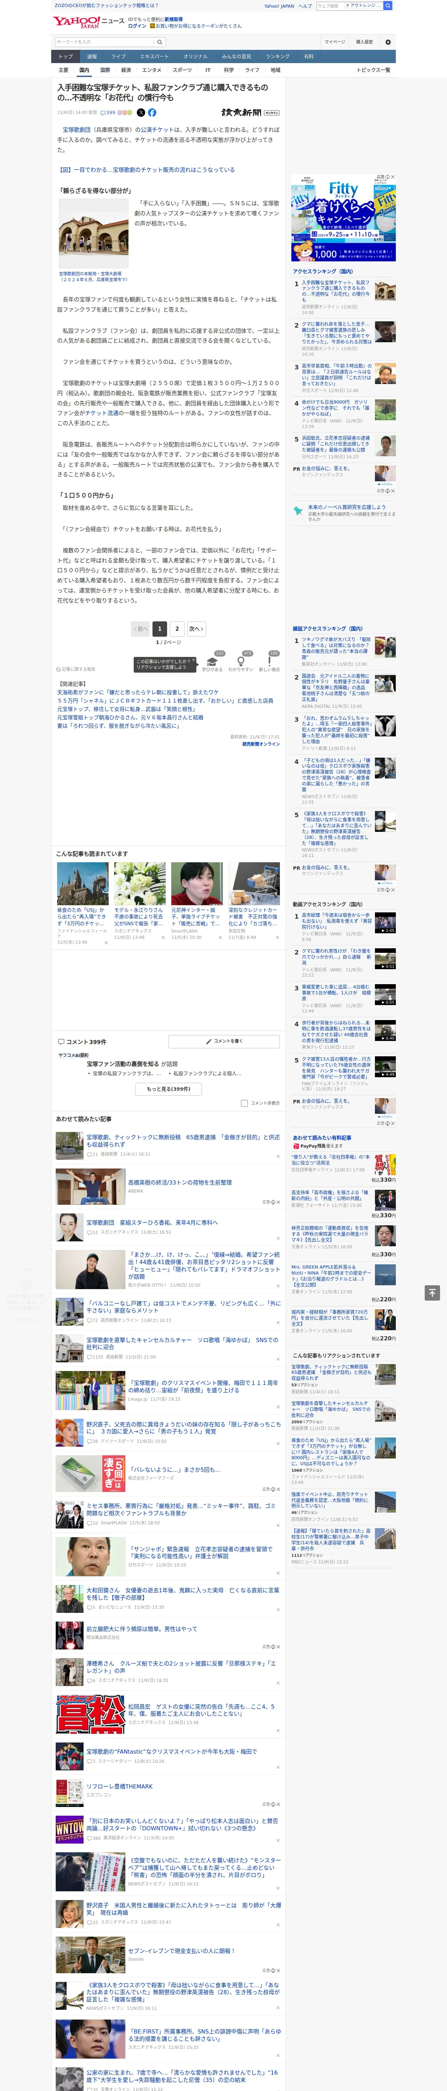Click the コメントを書く pencil button

point(225,1041)
